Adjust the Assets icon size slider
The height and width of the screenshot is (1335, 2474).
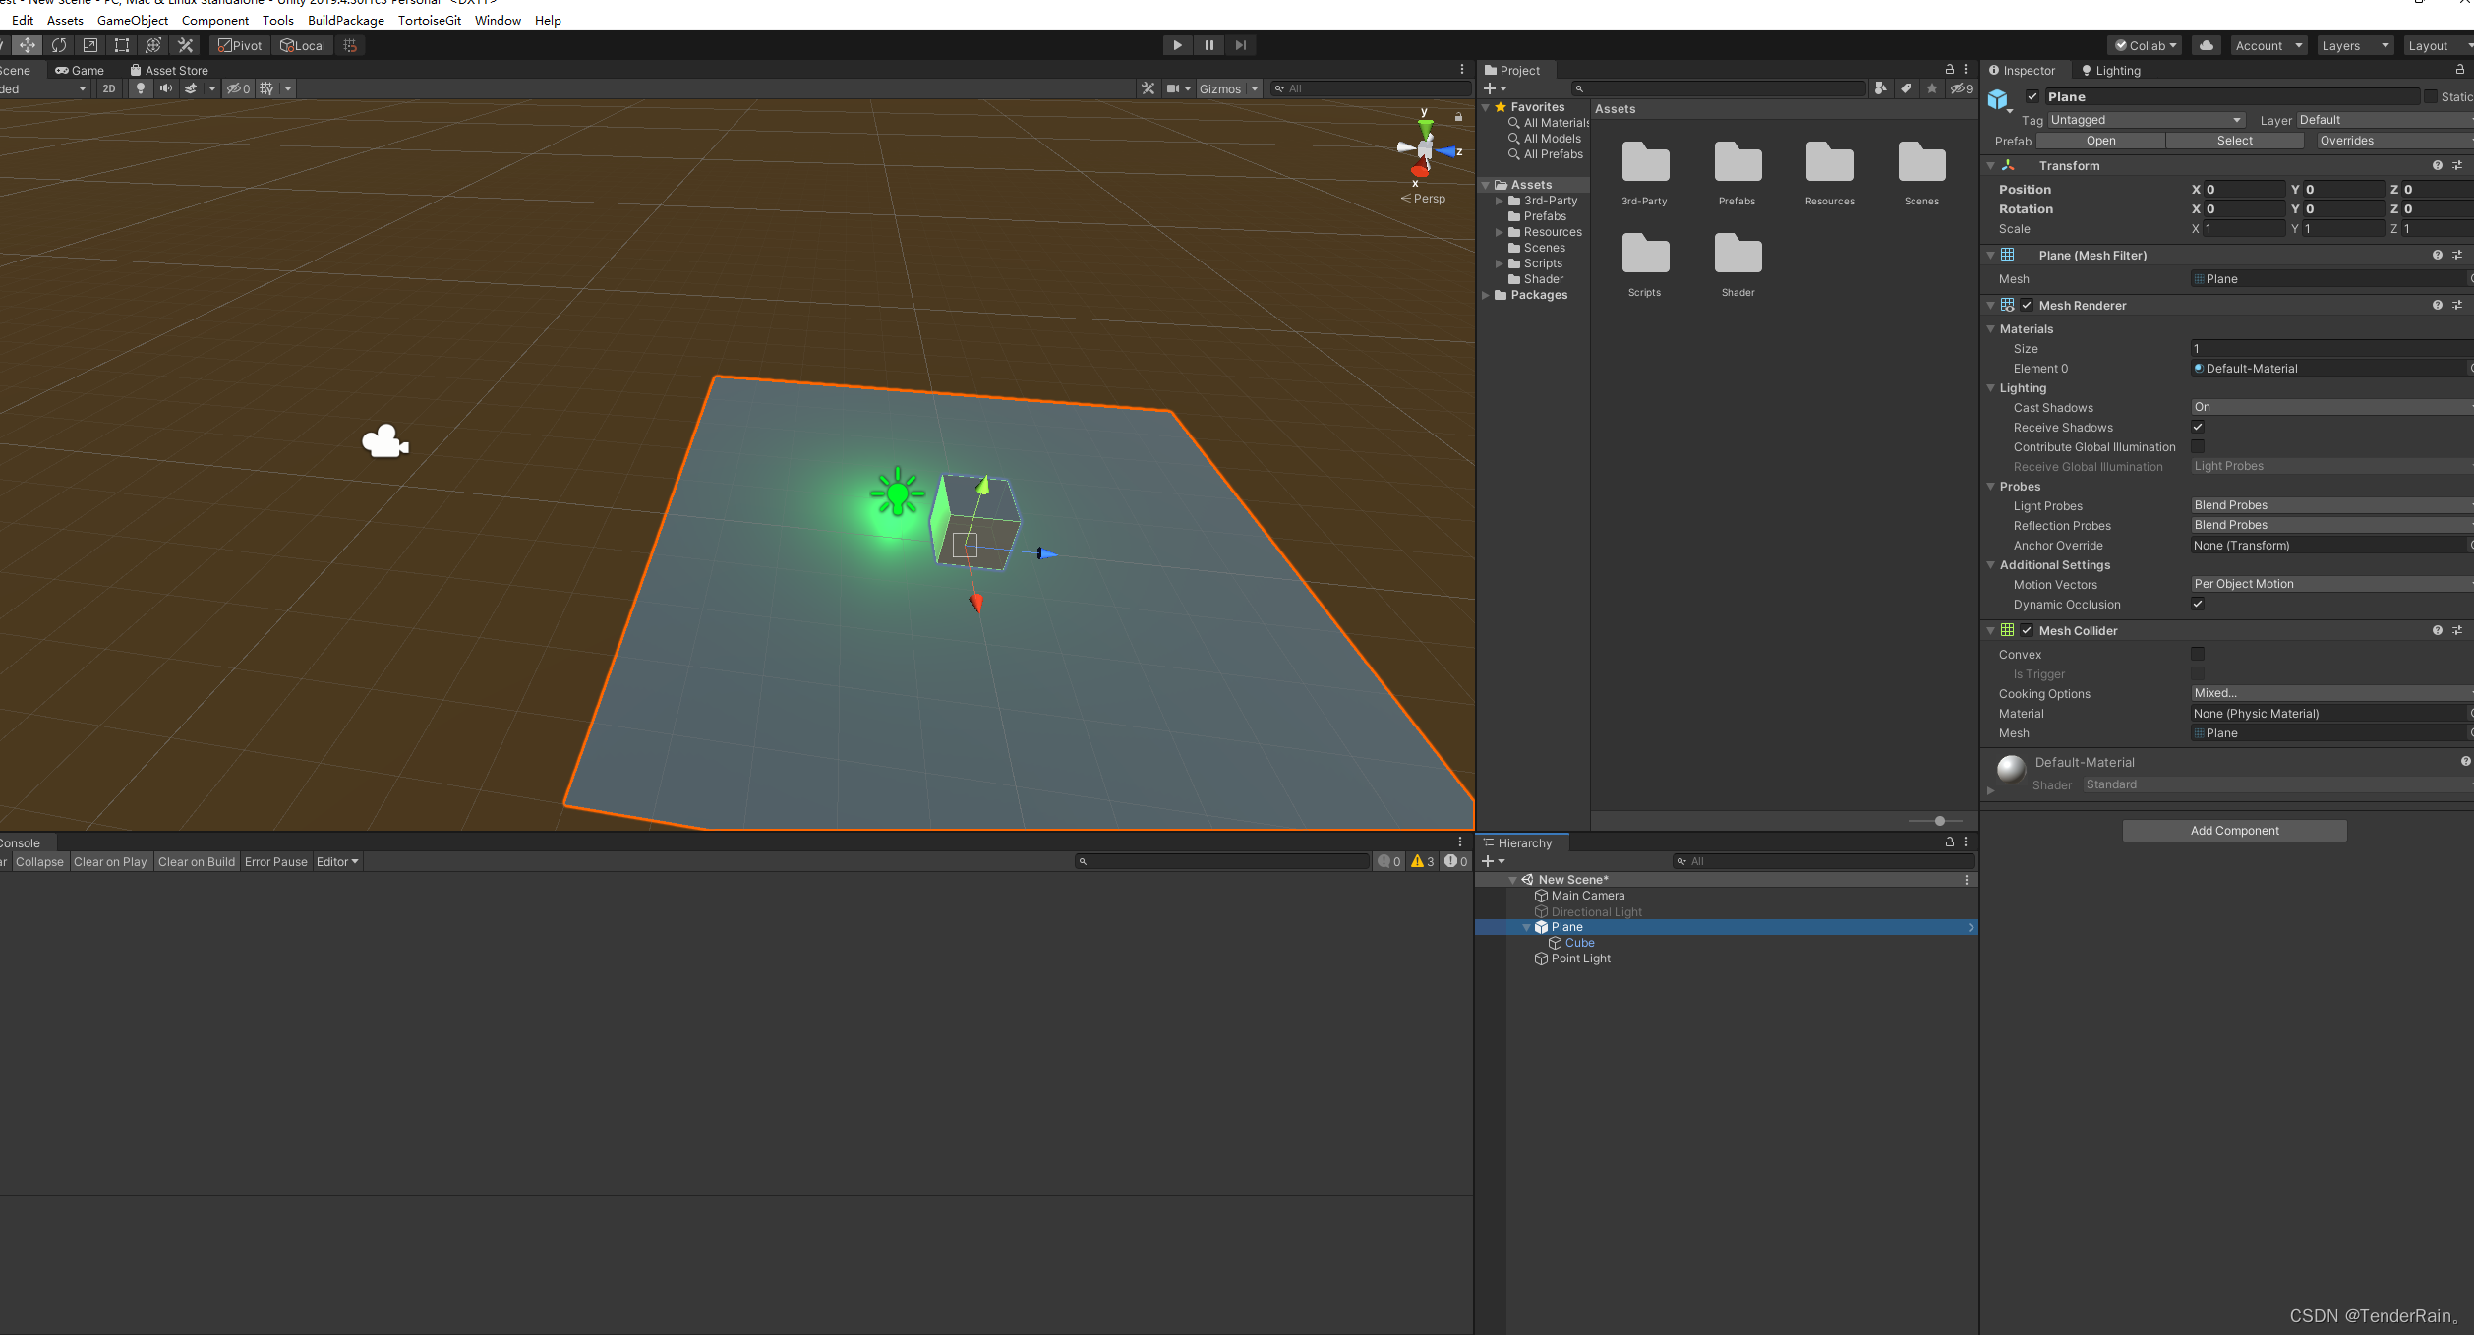(x=1939, y=821)
